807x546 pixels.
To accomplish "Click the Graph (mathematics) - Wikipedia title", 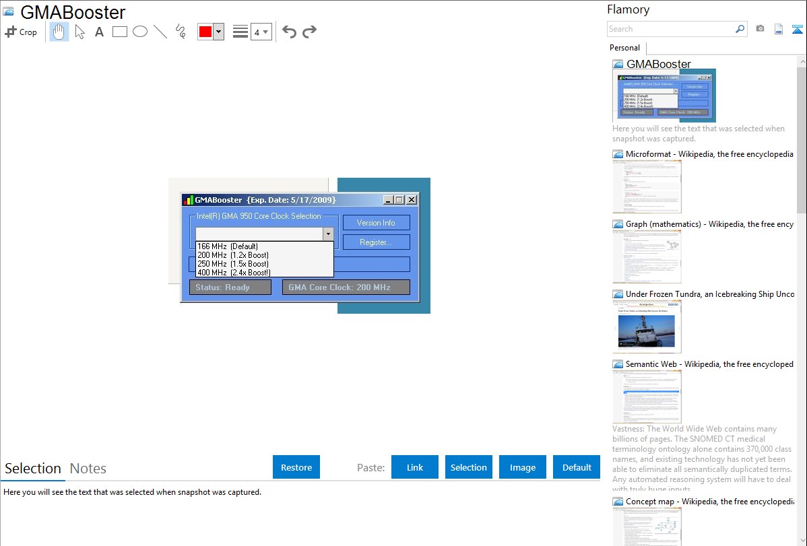I will [709, 224].
